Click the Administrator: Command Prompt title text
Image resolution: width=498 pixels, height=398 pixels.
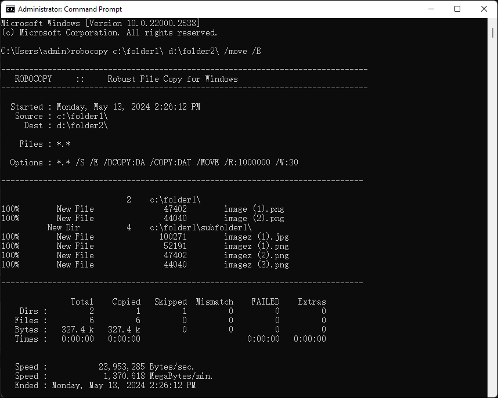(x=71, y=9)
